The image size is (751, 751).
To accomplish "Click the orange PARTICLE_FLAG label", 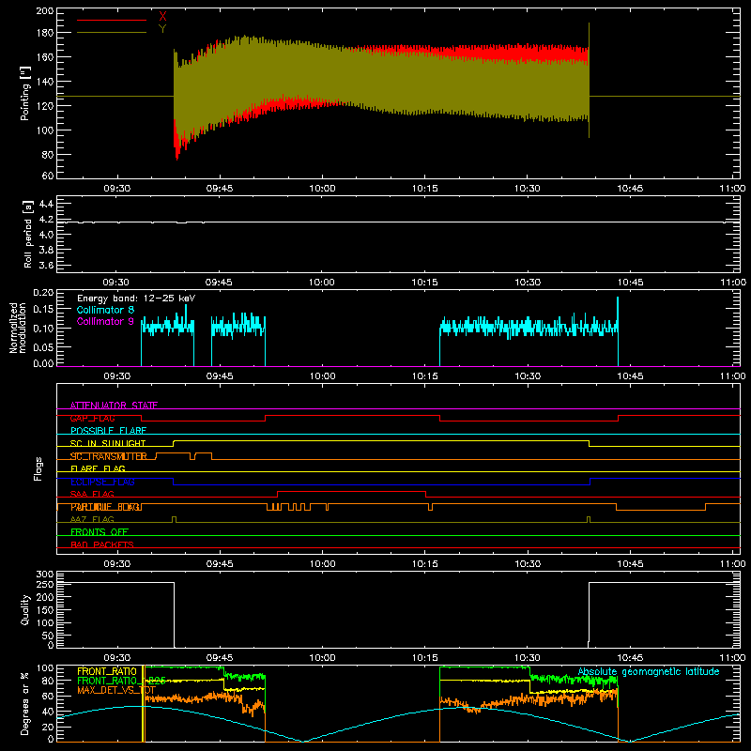I will click(105, 507).
